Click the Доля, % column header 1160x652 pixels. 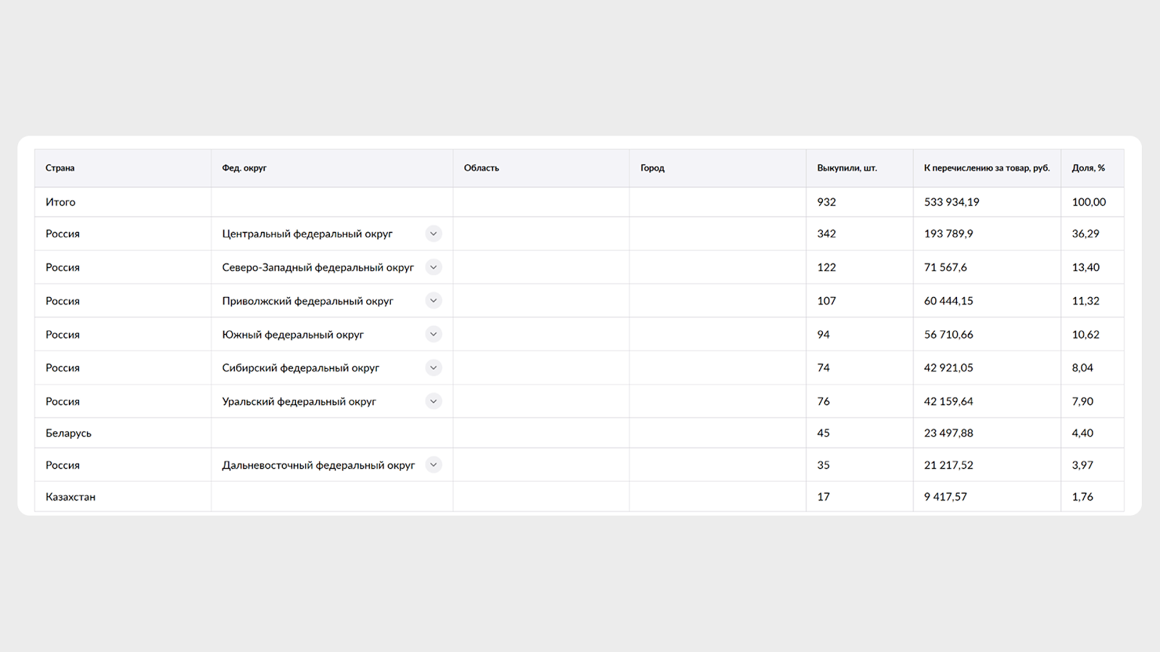point(1088,168)
